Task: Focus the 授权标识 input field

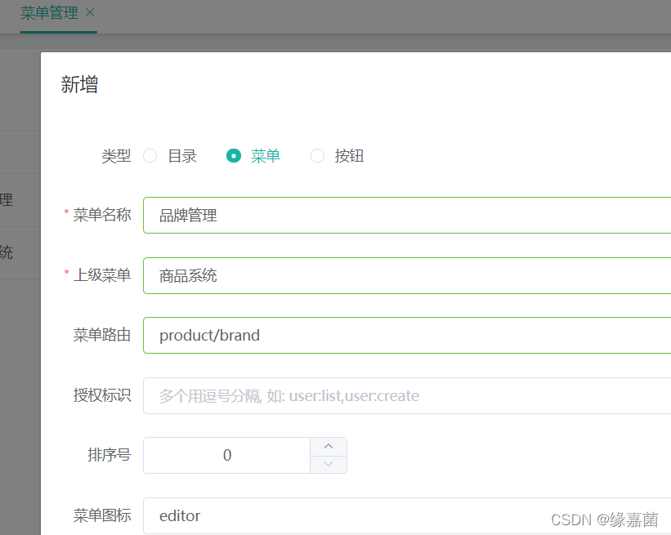Action: pyautogui.click(x=407, y=395)
